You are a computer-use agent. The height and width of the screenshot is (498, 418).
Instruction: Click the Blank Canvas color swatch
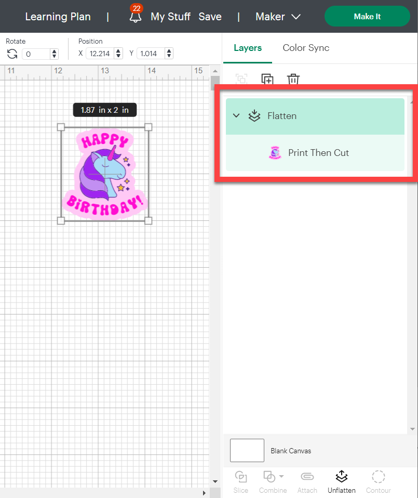tap(247, 450)
